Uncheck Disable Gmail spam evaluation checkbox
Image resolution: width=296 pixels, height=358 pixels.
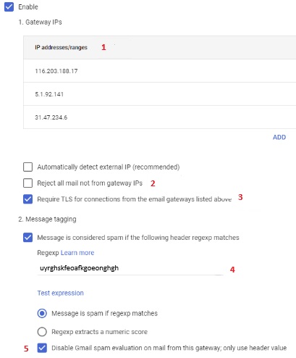click(x=42, y=348)
